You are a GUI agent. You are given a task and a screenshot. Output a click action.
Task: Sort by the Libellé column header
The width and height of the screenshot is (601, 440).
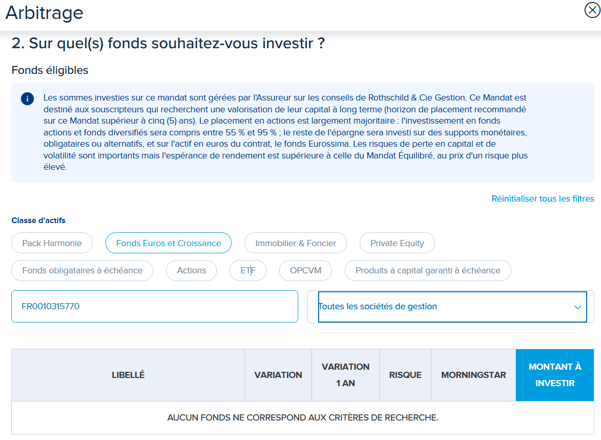(x=128, y=375)
